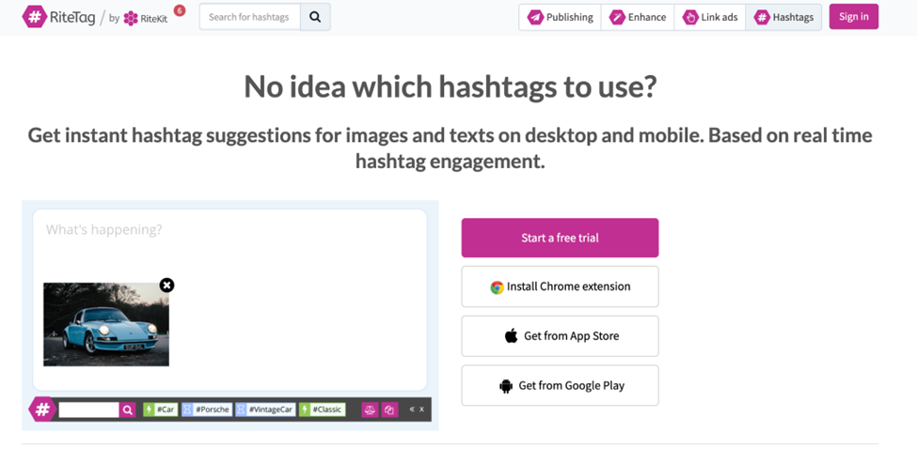Click Install Chrome extension button
The image size is (917, 464).
pos(560,286)
